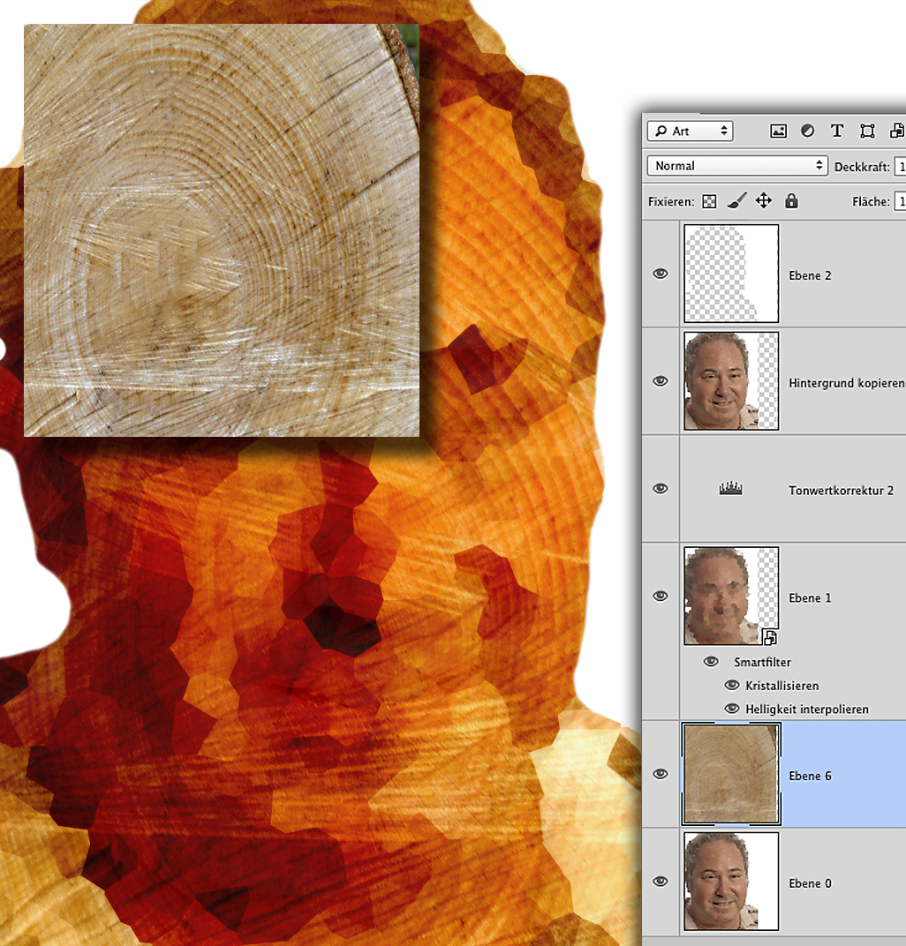Toggle visibility of Tonwertkorrektur 2
This screenshot has height=946, width=906.
pyautogui.click(x=661, y=489)
